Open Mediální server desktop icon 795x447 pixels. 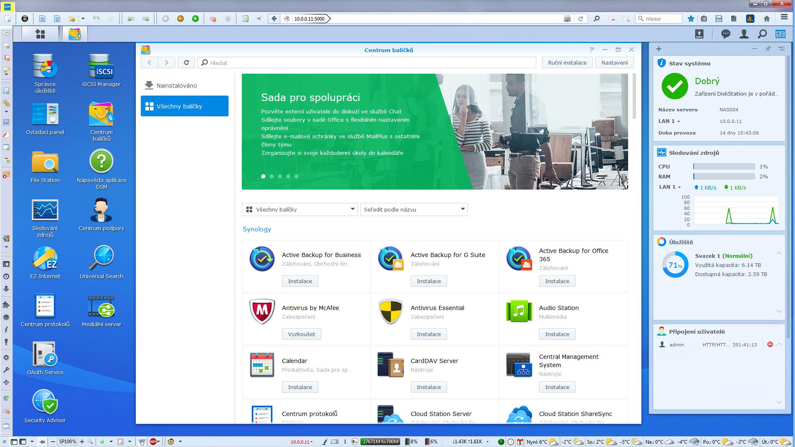(101, 306)
